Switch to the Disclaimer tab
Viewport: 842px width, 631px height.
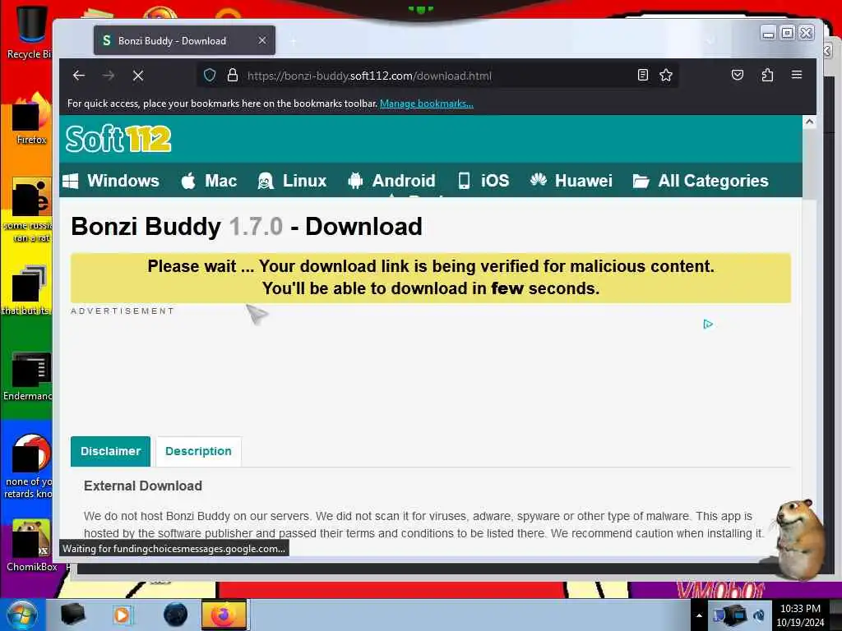tap(111, 451)
